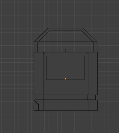Click the small black tick mark above the body
Viewport: 119px width, 133px height.
pyautogui.click(x=66, y=50)
